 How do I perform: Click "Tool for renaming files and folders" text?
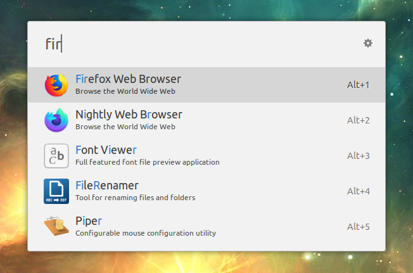135,198
